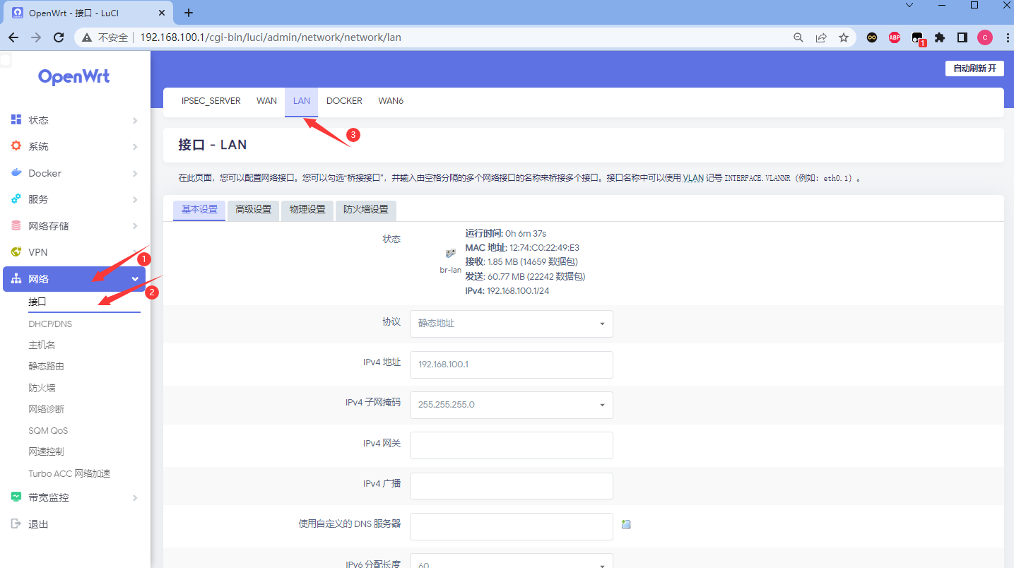Expand the Docker menu chevron
This screenshot has height=568, width=1014.
click(135, 174)
